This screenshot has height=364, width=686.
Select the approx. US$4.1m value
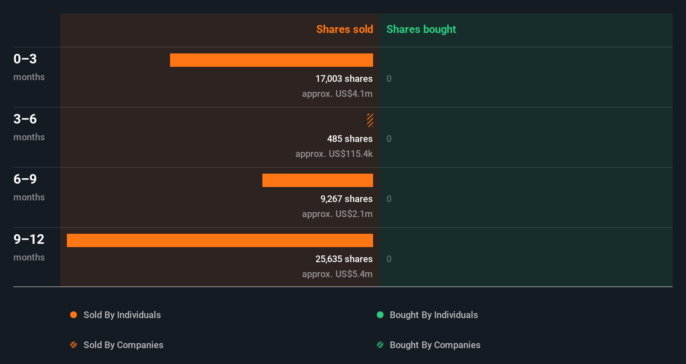click(x=337, y=94)
